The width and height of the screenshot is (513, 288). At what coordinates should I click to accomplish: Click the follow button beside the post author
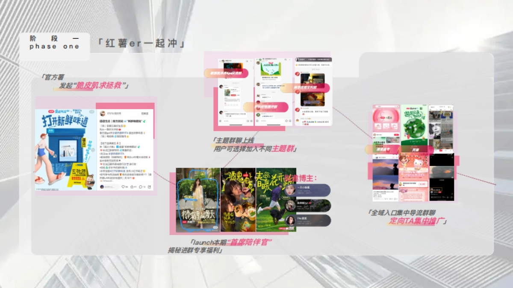(144, 113)
